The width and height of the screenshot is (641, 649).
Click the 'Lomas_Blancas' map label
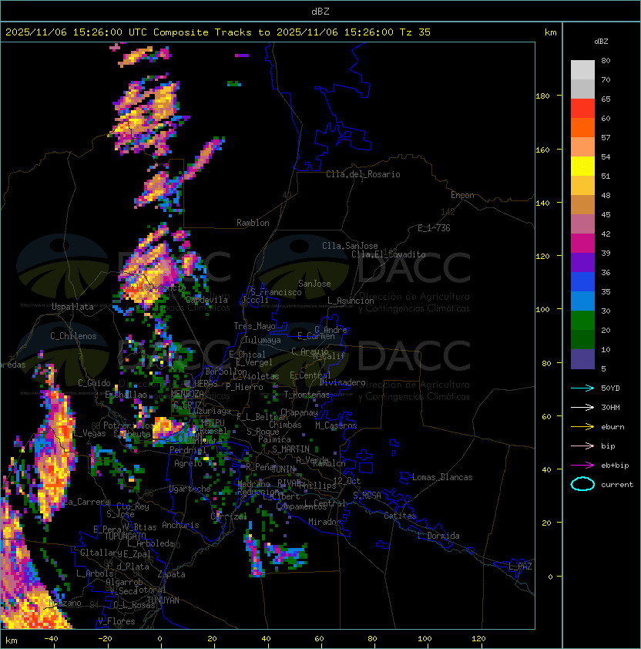coord(442,477)
